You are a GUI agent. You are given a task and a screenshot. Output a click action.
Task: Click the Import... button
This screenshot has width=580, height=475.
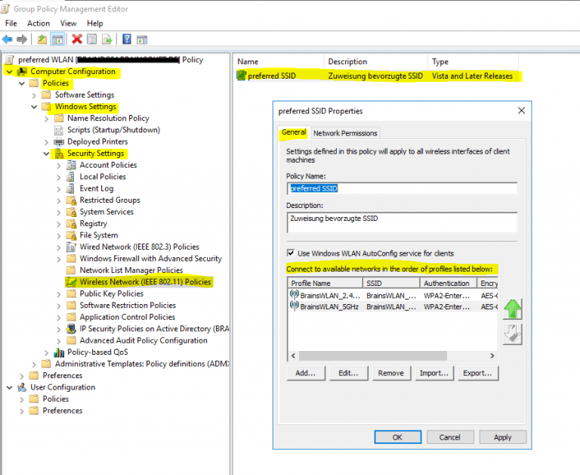434,373
